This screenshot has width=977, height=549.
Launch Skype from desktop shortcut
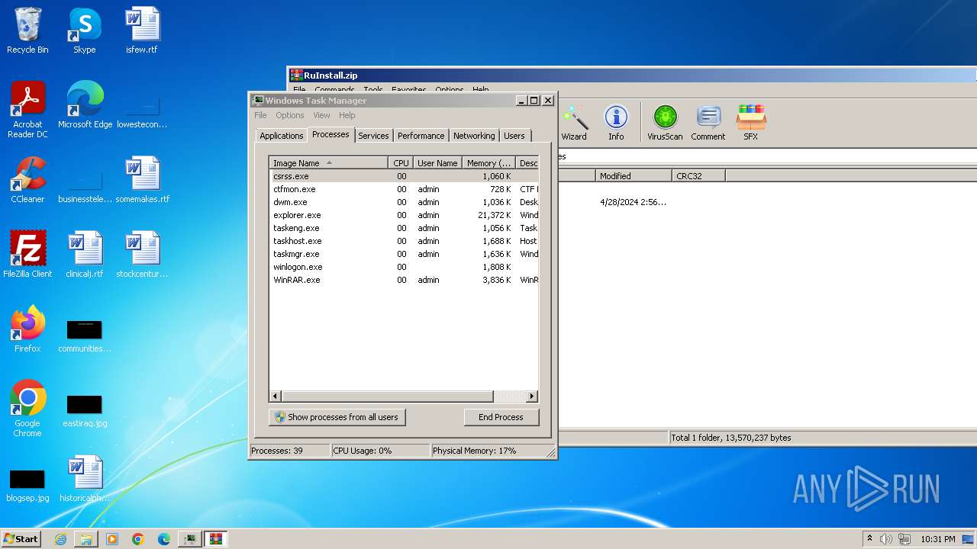coord(85,30)
